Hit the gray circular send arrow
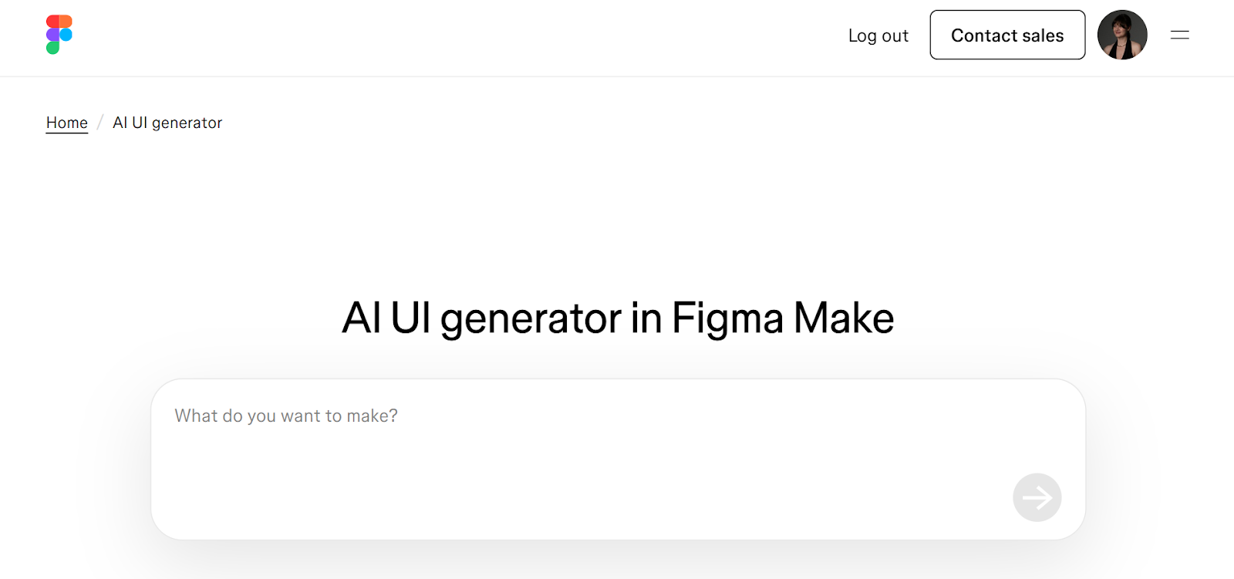The image size is (1234, 579). click(x=1037, y=497)
